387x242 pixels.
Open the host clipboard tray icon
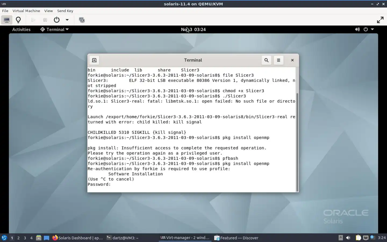pyautogui.click(x=359, y=238)
